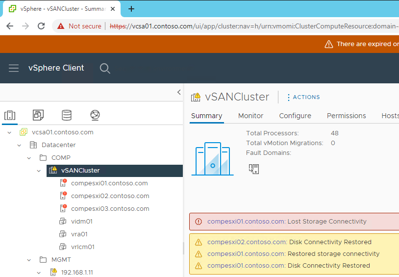Screen dimensions: 399x277
Task: Select the vrlcm01 virtual machine
Action: click(x=83, y=247)
